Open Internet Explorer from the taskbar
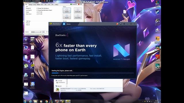 (30, 101)
